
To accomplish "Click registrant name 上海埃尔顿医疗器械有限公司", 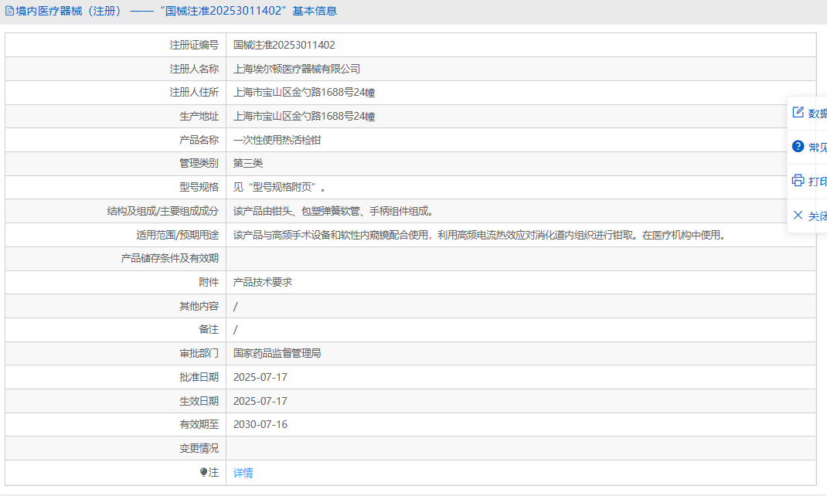I will (297, 69).
